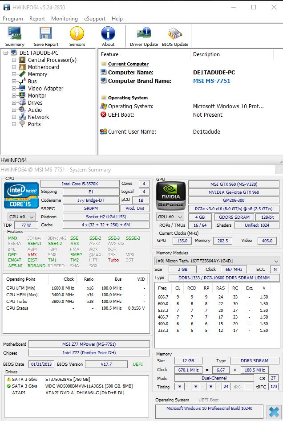
Task: Click the Bus tree icon
Action: 23,82
